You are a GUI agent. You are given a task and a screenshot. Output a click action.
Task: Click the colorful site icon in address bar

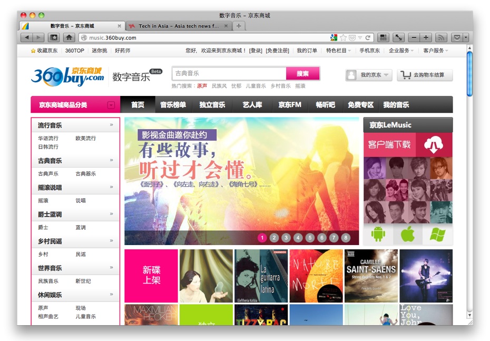(334, 38)
